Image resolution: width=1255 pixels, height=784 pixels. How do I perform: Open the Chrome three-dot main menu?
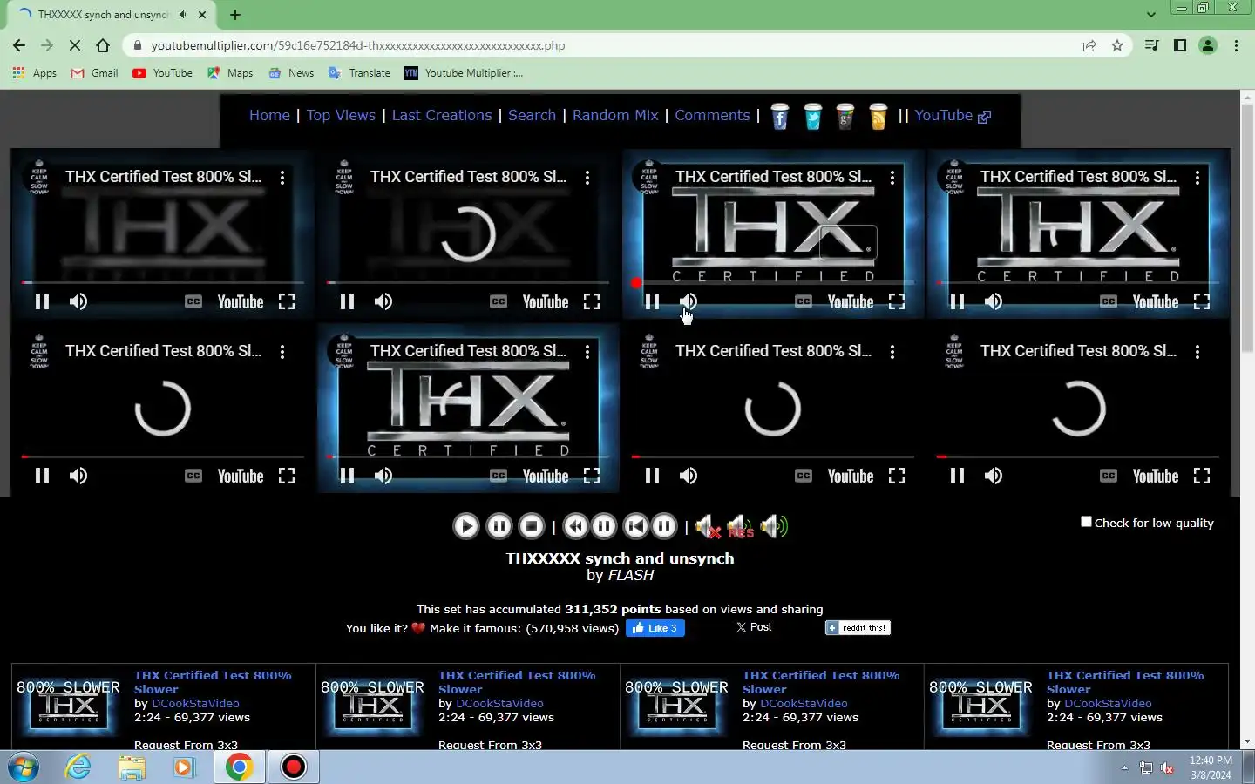(1236, 45)
